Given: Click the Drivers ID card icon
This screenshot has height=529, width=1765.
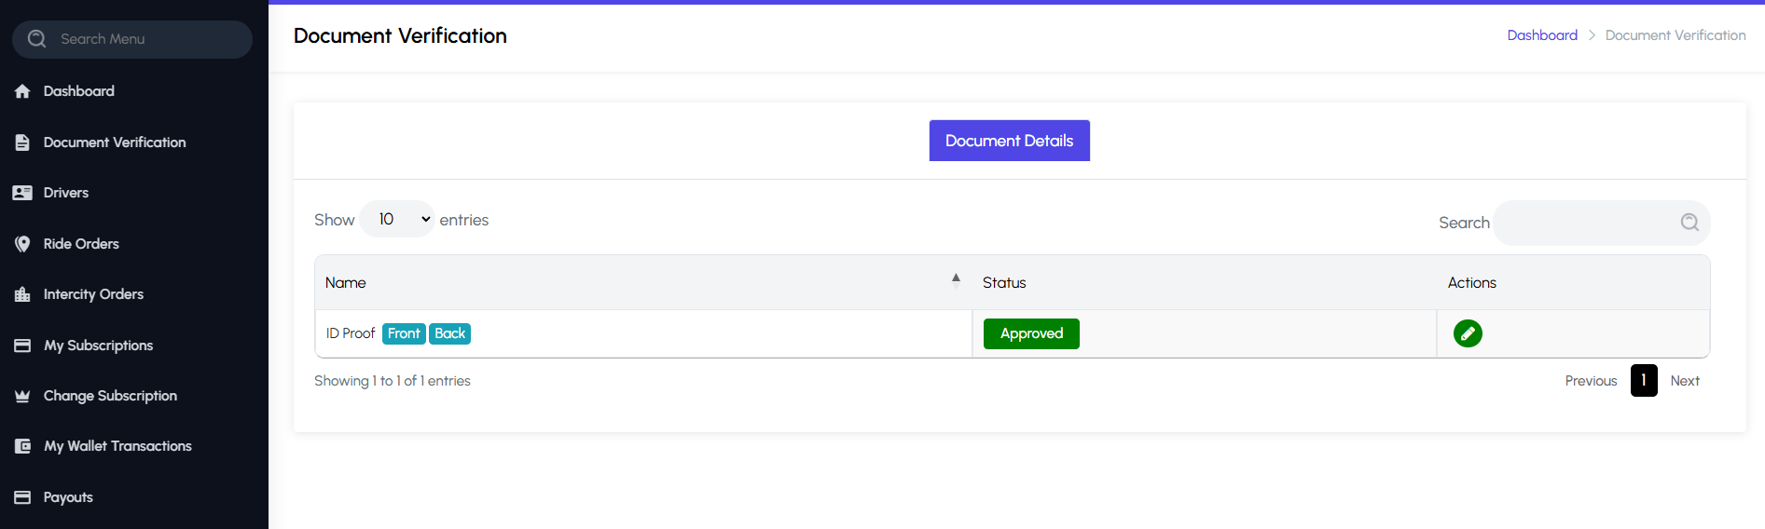Looking at the screenshot, I should (22, 193).
